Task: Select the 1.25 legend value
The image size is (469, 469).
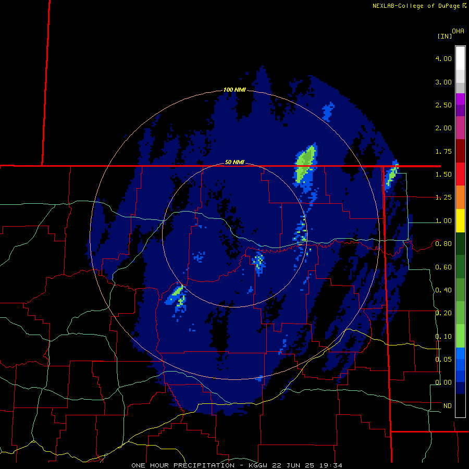Action: 443,198
